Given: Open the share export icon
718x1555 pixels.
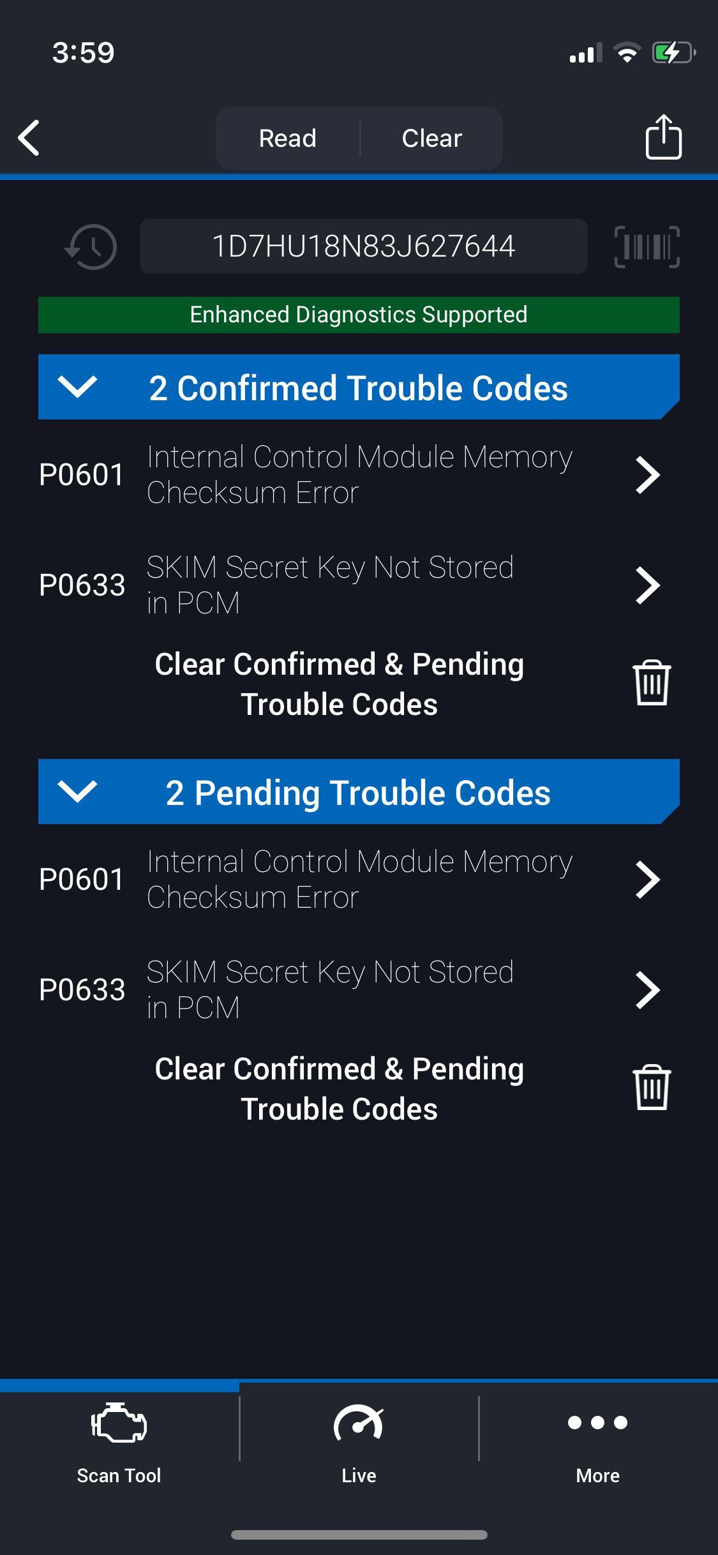Looking at the screenshot, I should (663, 137).
